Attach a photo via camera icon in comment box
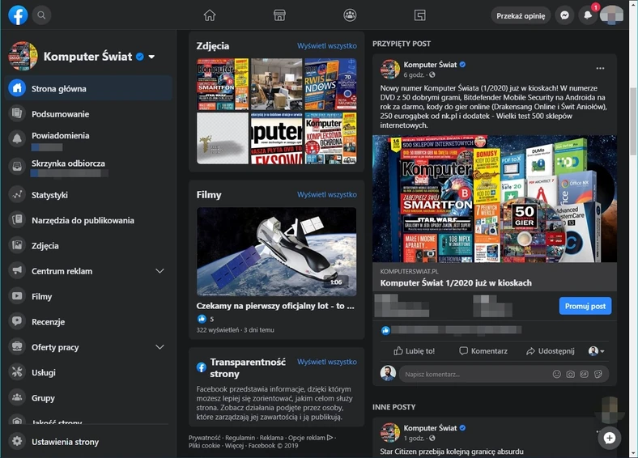 pyautogui.click(x=571, y=374)
